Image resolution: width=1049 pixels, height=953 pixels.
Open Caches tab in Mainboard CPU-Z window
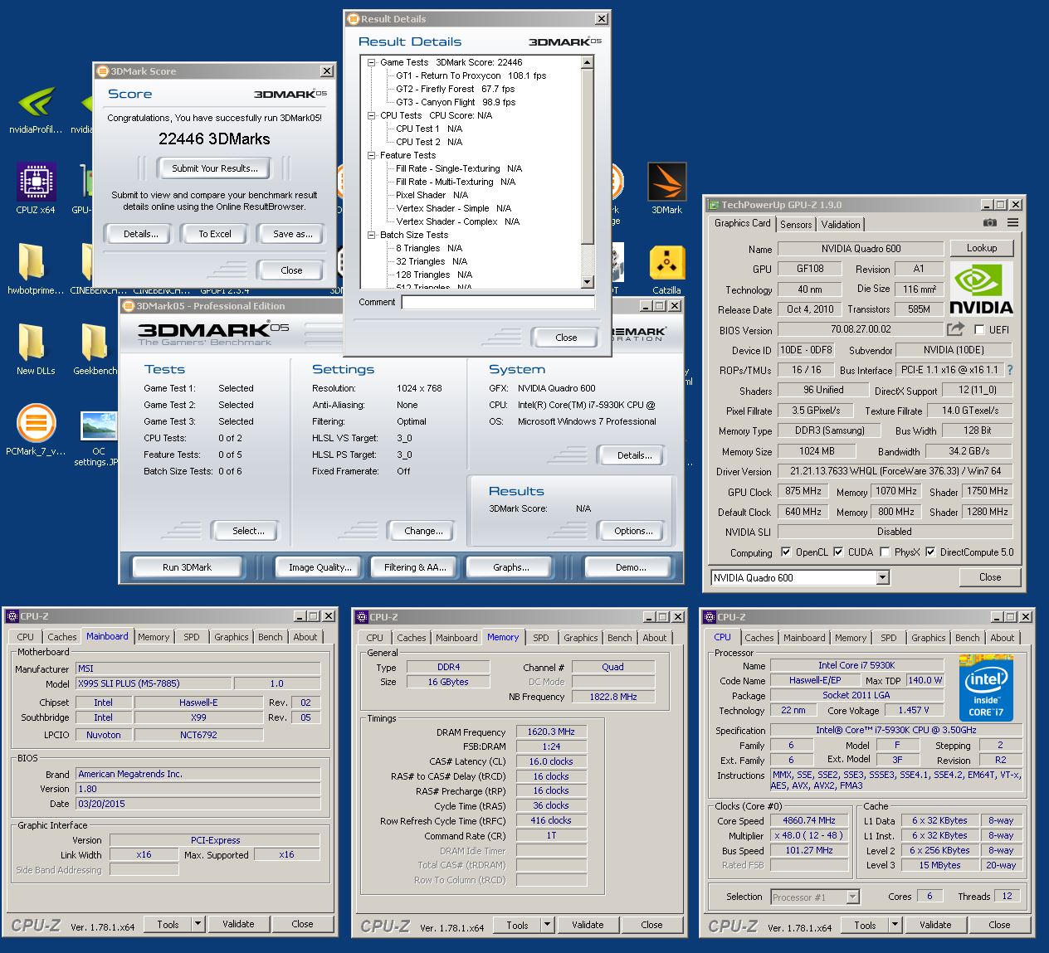(x=62, y=637)
